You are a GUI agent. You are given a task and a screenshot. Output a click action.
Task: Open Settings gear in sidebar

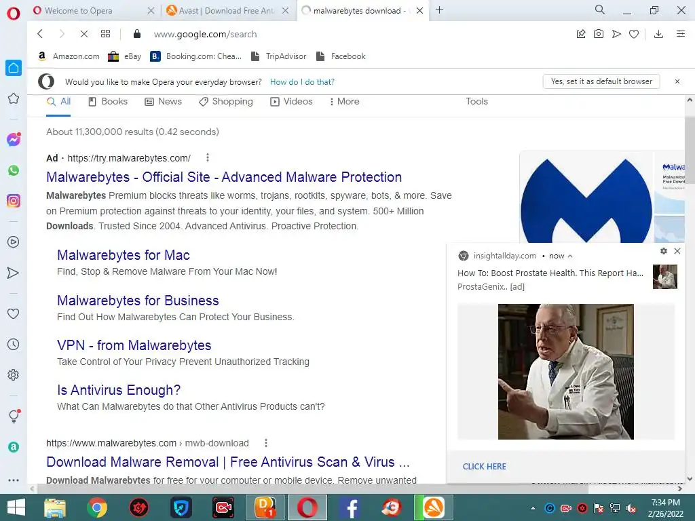[14, 374]
